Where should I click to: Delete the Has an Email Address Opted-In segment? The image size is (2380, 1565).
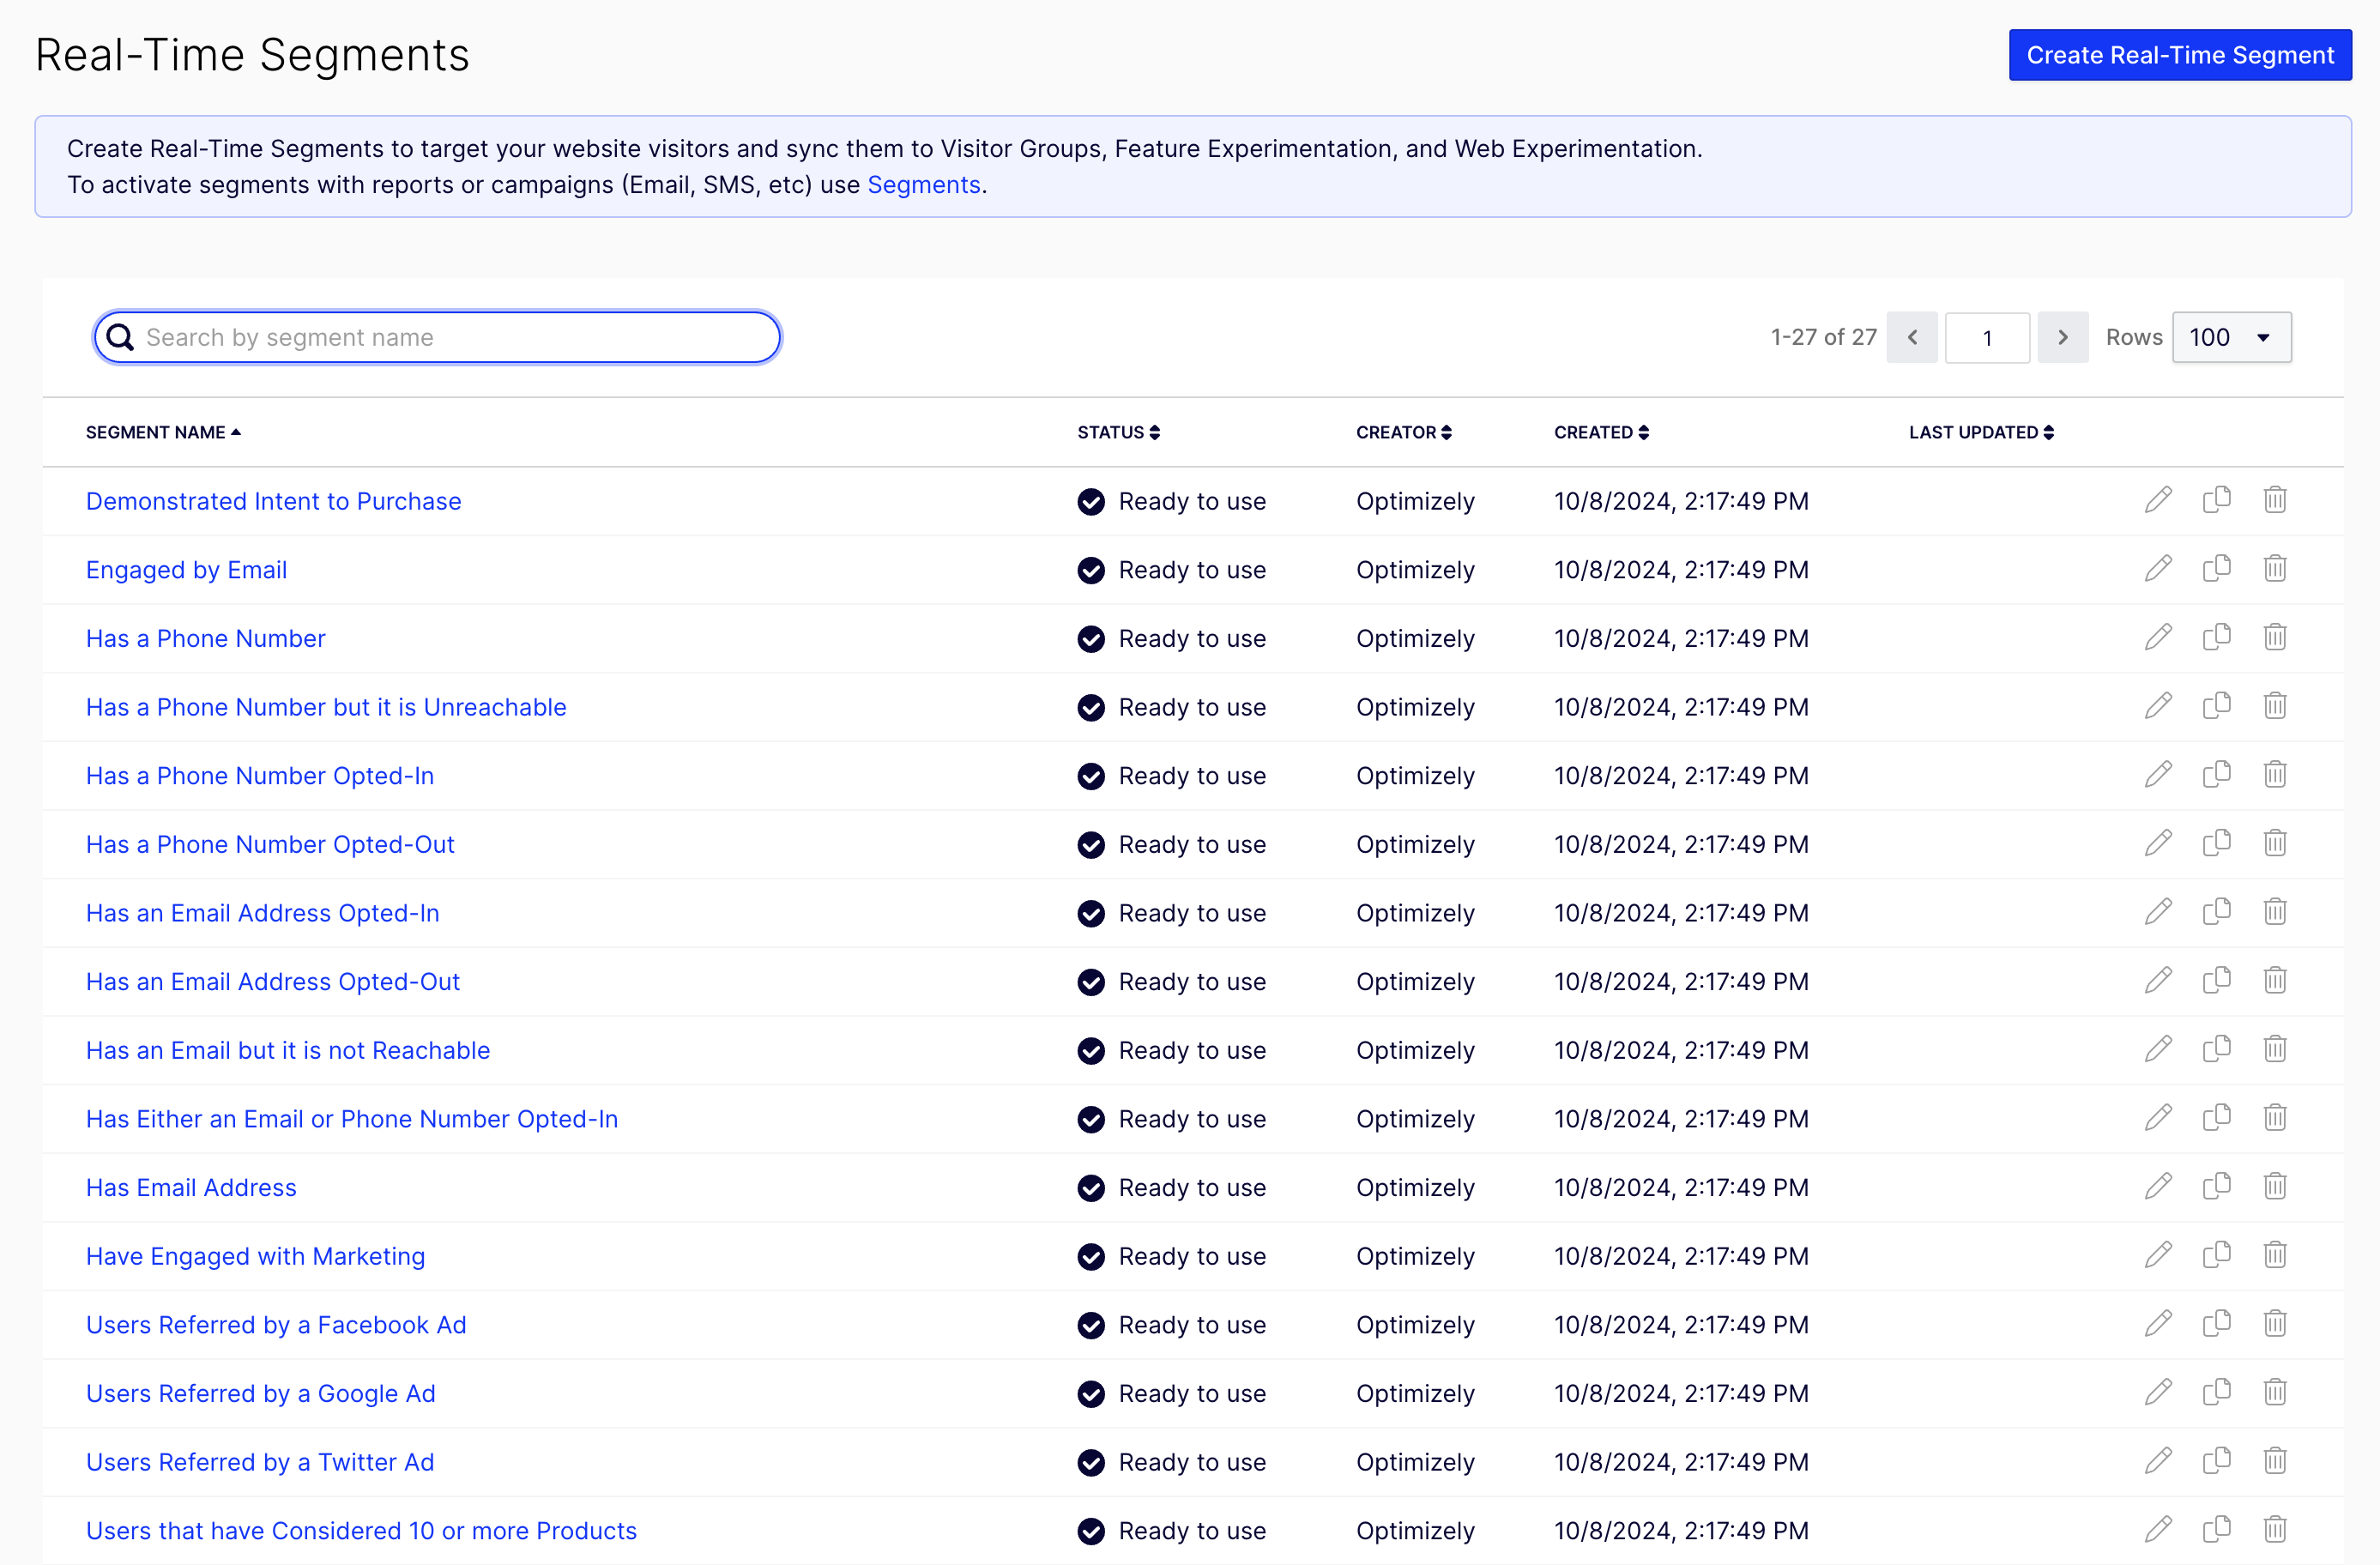(2275, 912)
